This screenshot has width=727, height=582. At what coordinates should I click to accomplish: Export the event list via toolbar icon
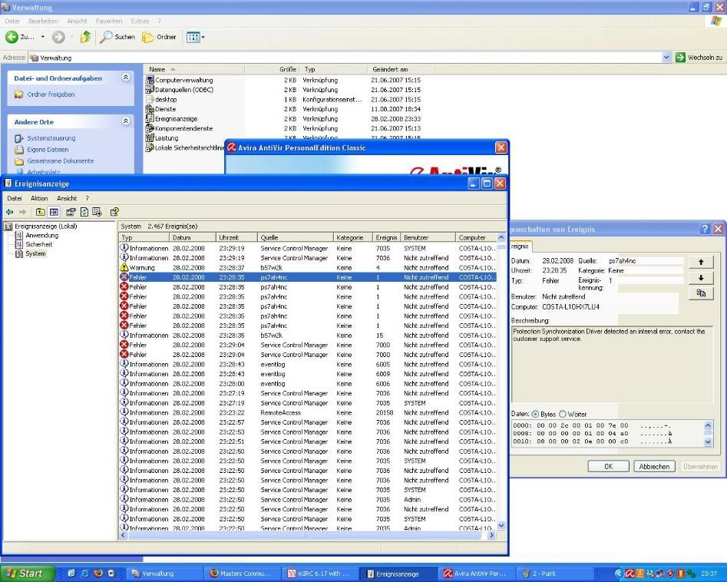pos(97,212)
